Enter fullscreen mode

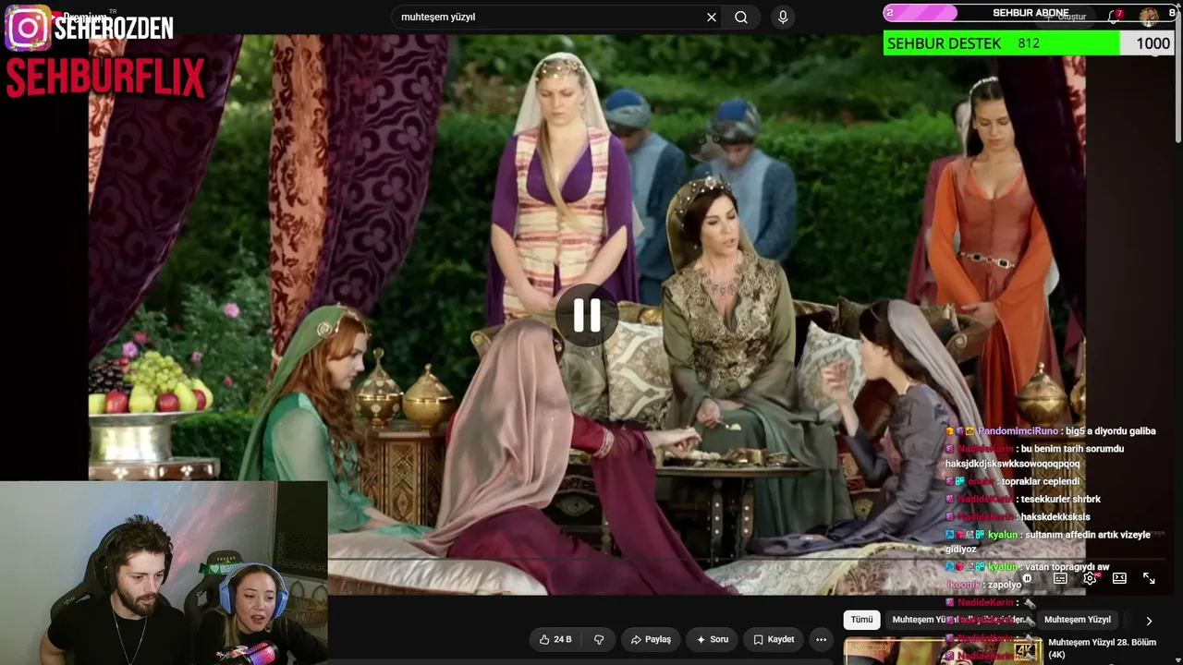[1149, 578]
